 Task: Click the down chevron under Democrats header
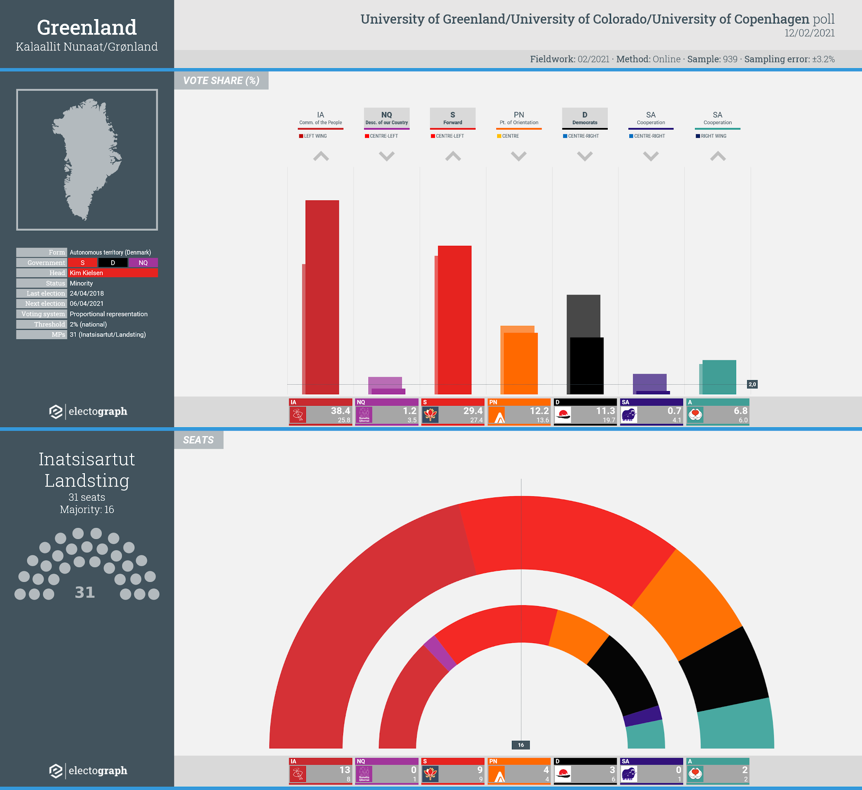pyautogui.click(x=585, y=157)
